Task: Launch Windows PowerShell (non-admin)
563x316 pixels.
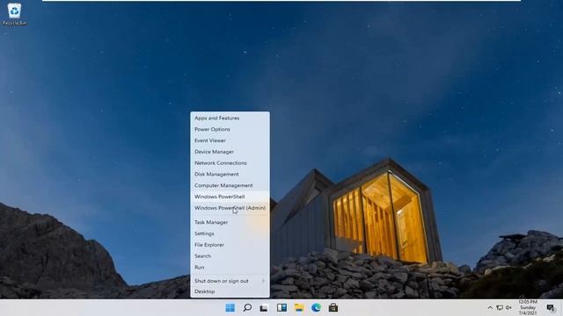Action: click(x=230, y=197)
